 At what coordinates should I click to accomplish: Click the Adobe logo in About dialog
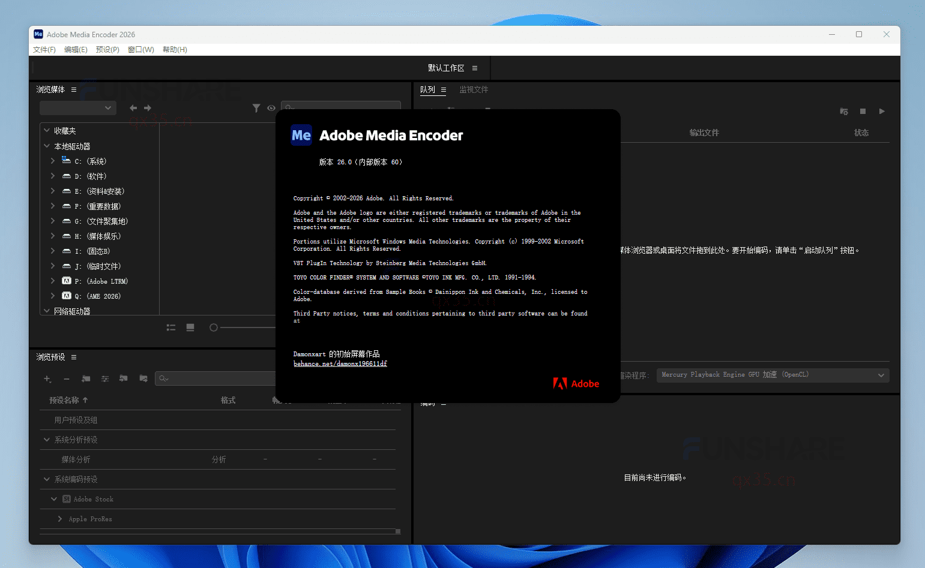coord(576,384)
